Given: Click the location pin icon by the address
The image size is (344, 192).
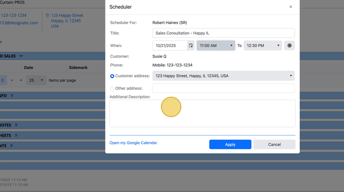Looking at the screenshot, I should coord(47,15).
